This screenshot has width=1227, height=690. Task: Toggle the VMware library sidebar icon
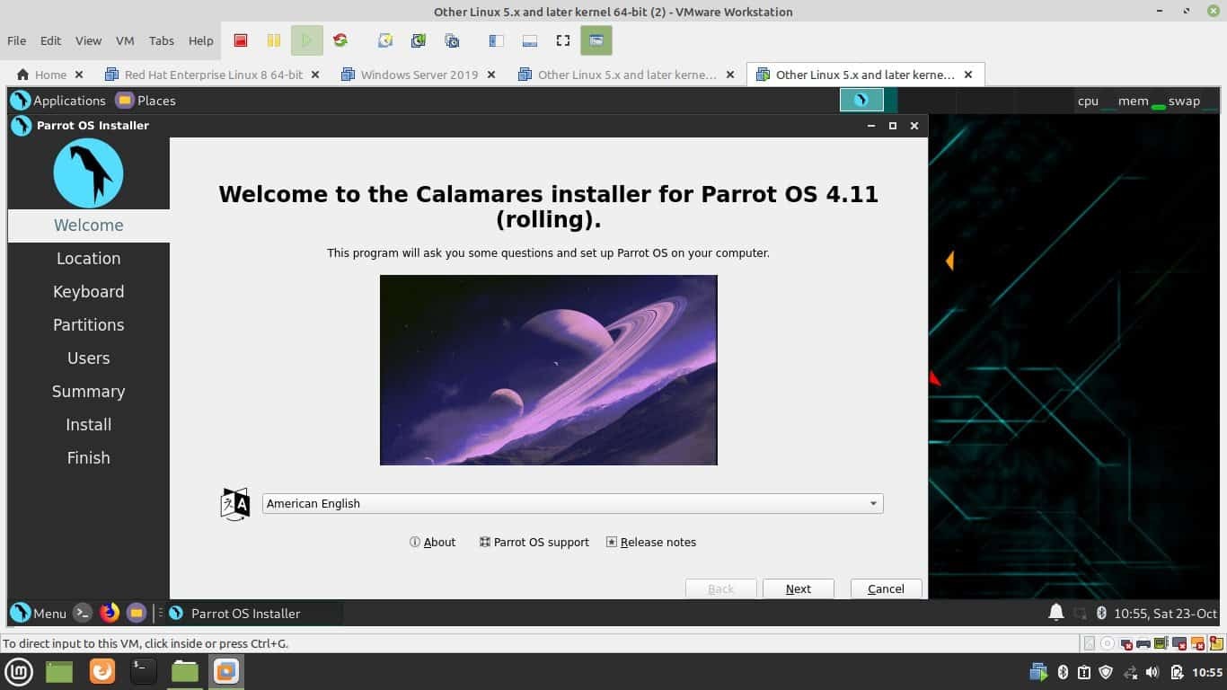pyautogui.click(x=496, y=40)
